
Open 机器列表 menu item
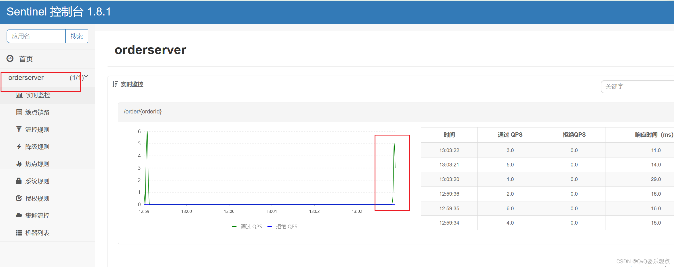(37, 233)
